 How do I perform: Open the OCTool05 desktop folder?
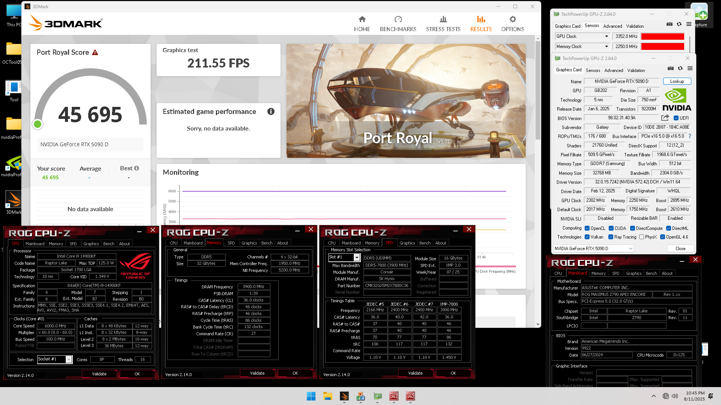(x=13, y=53)
